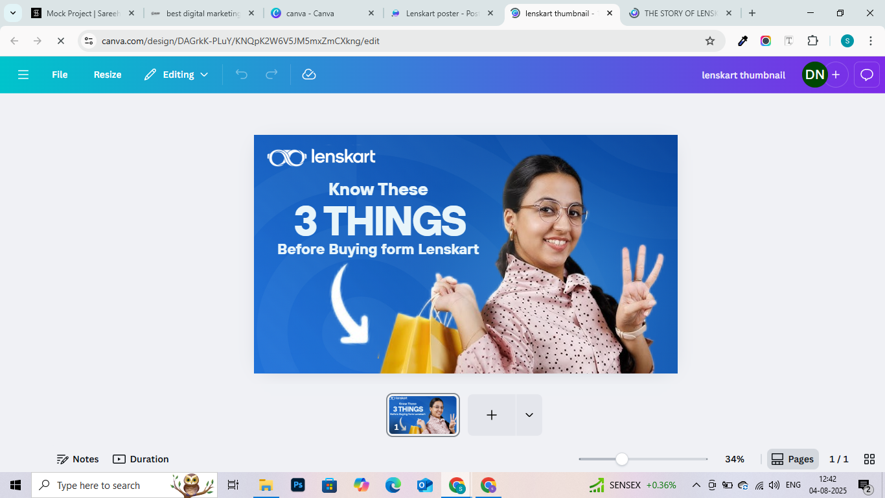Open the Canva hamburger main menu
This screenshot has width=885, height=498.
(x=23, y=75)
